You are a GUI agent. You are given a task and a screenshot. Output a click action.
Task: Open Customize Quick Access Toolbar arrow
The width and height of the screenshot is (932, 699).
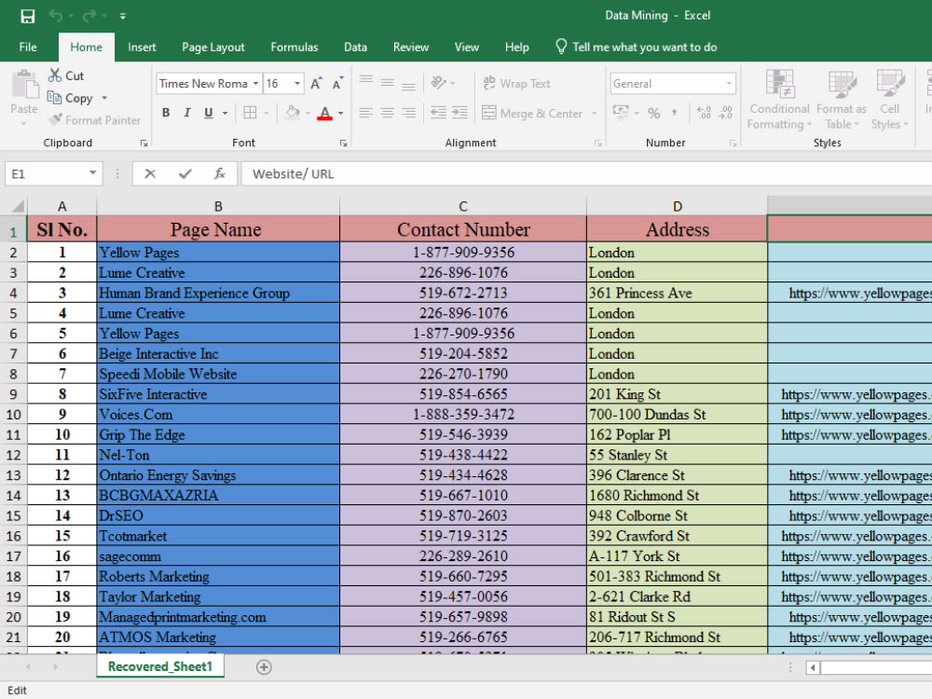pos(122,17)
